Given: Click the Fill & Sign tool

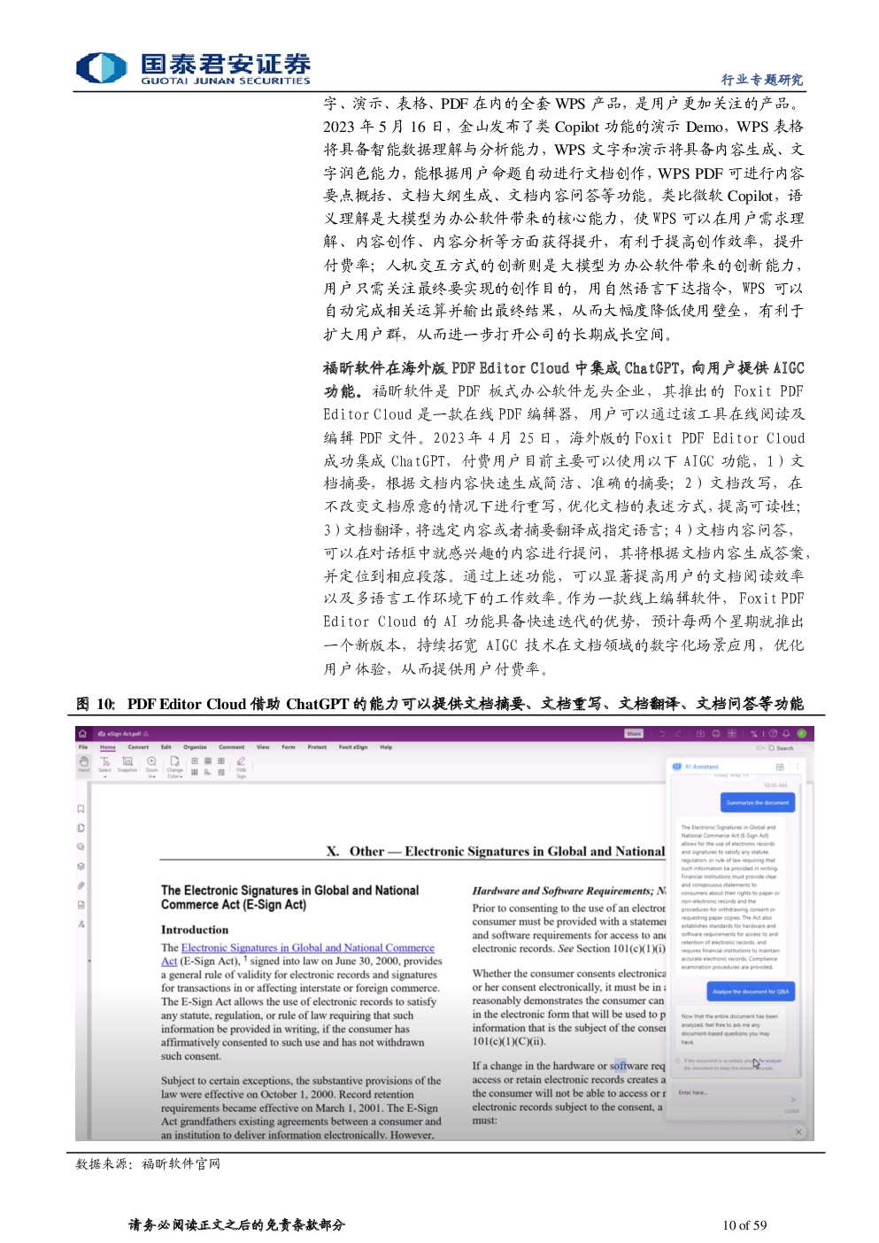Looking at the screenshot, I should [x=241, y=767].
